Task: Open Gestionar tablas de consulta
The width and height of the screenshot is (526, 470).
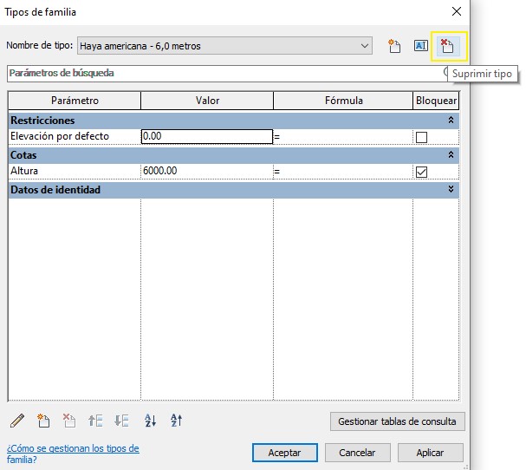Action: point(397,422)
